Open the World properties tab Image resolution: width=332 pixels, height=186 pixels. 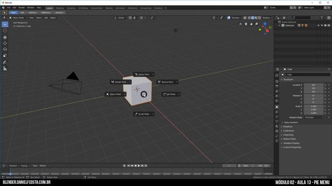click(276, 101)
